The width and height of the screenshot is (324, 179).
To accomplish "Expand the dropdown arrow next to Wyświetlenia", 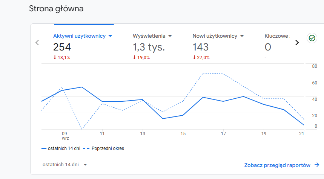I will pos(170,36).
